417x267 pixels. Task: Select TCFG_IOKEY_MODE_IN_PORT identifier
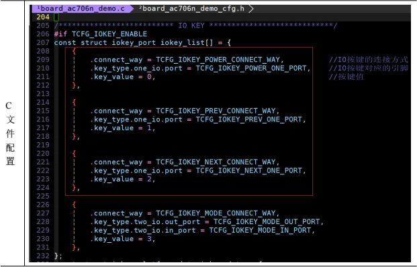click(260, 230)
